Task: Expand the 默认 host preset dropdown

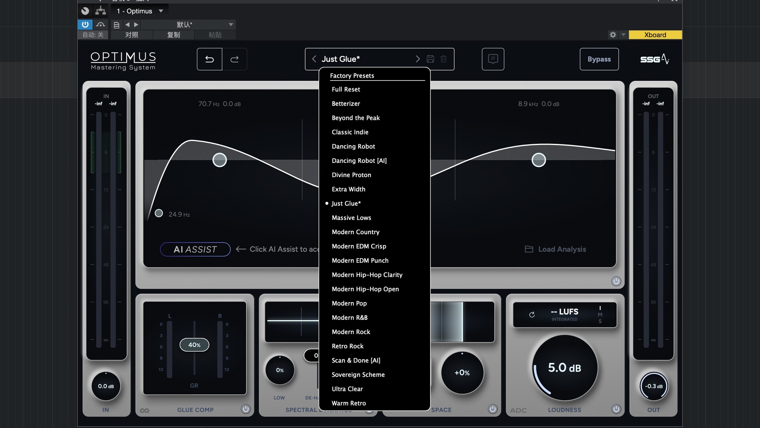Action: coord(231,25)
